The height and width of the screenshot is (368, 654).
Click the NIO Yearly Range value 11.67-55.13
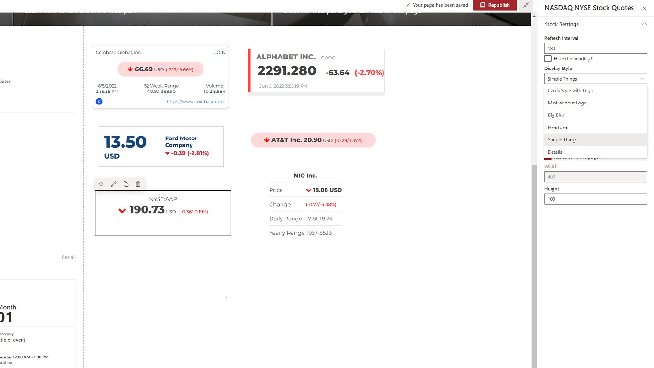(x=319, y=233)
